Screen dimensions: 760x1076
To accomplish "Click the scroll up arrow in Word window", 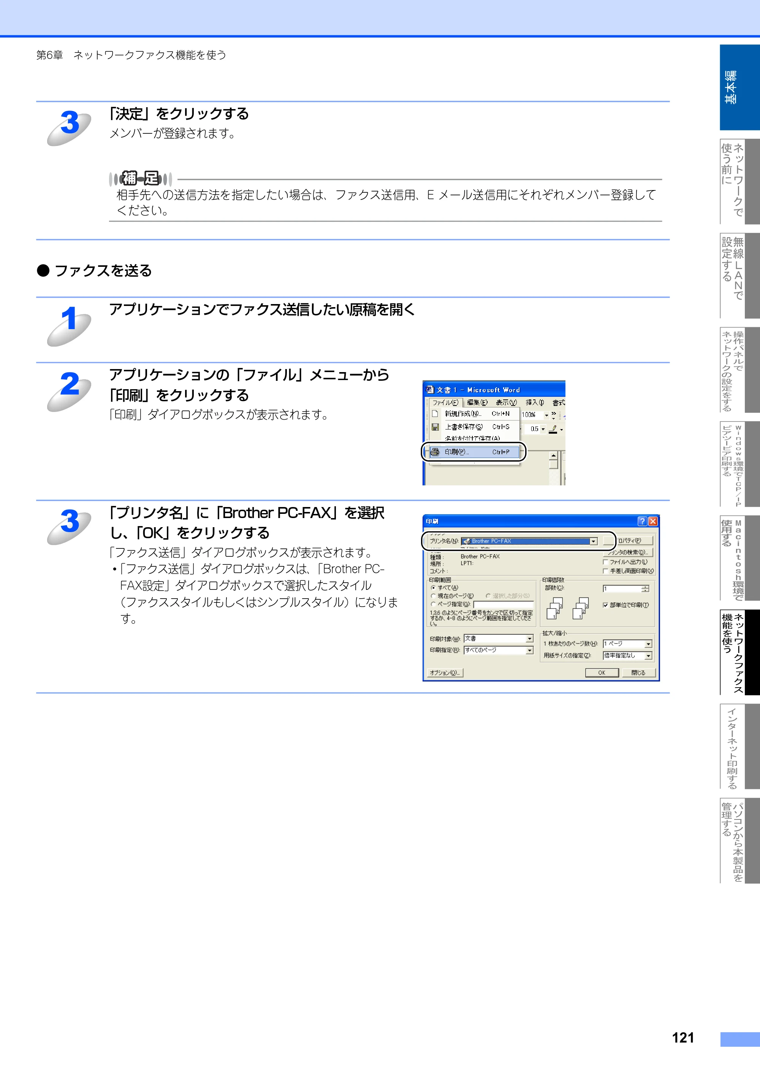I will click(553, 455).
